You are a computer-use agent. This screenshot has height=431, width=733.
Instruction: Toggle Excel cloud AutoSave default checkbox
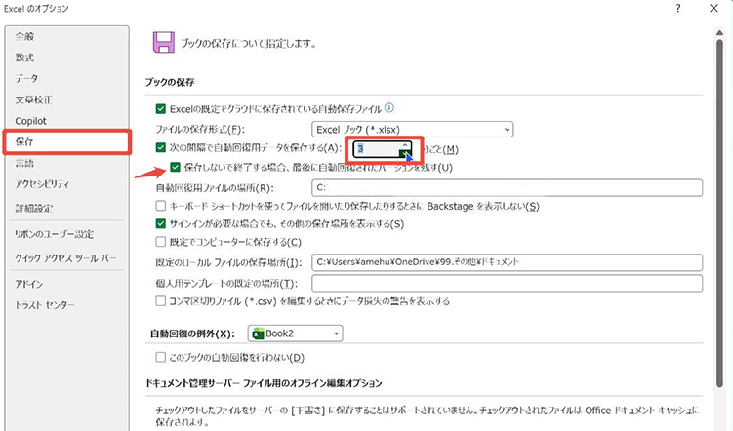(161, 109)
